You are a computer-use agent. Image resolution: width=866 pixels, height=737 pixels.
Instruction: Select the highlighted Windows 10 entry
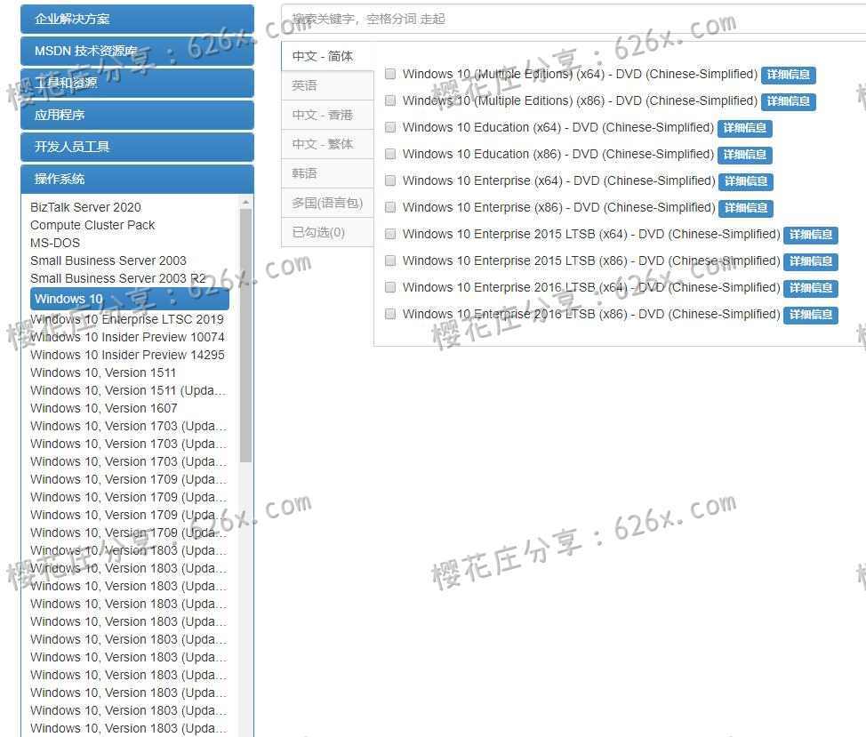(x=130, y=299)
